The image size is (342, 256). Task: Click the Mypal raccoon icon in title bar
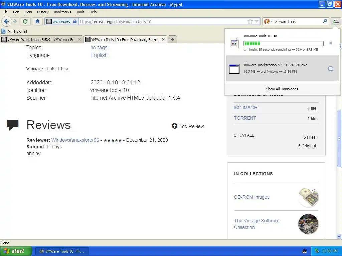[x=3, y=4]
